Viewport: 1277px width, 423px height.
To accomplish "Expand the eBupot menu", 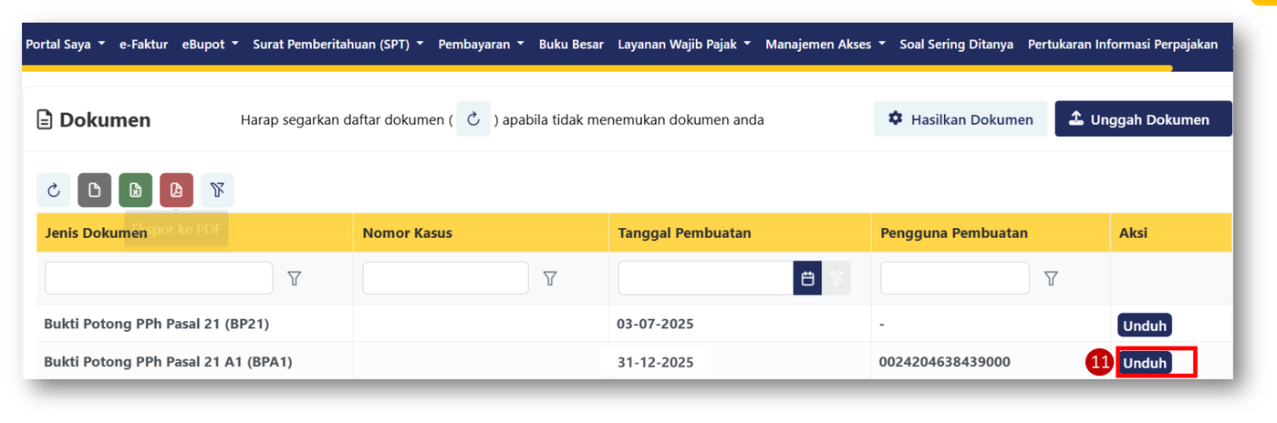I will click(211, 44).
